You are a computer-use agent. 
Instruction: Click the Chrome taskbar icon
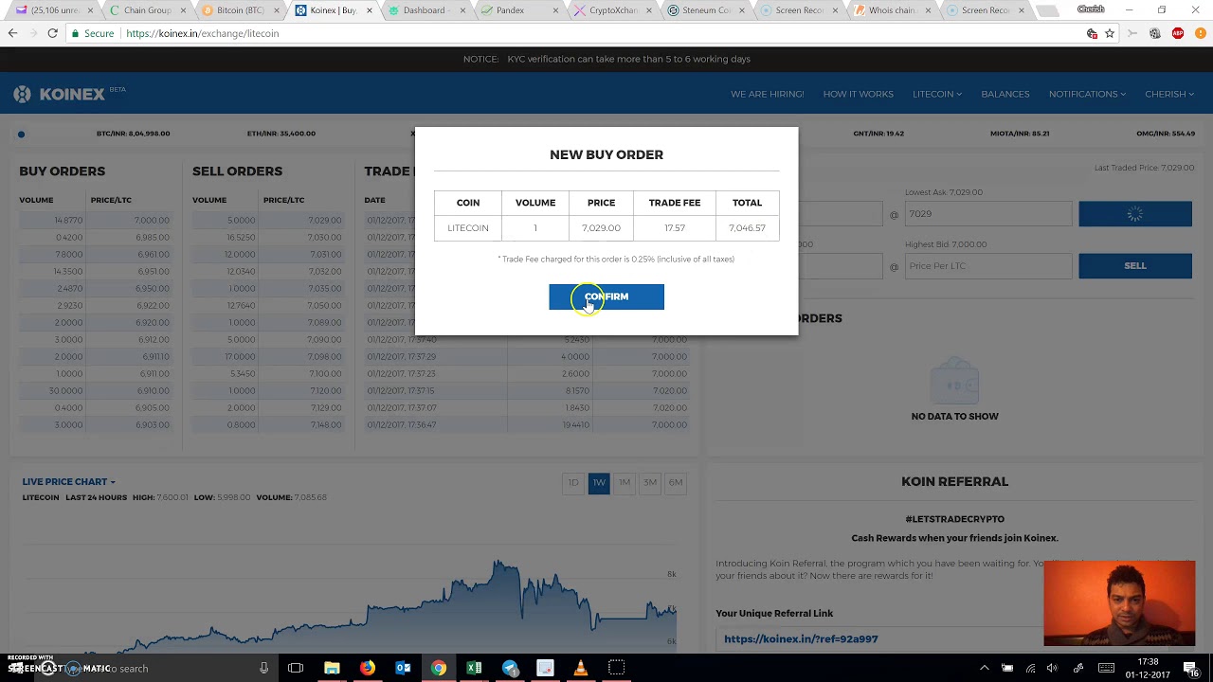pyautogui.click(x=439, y=669)
